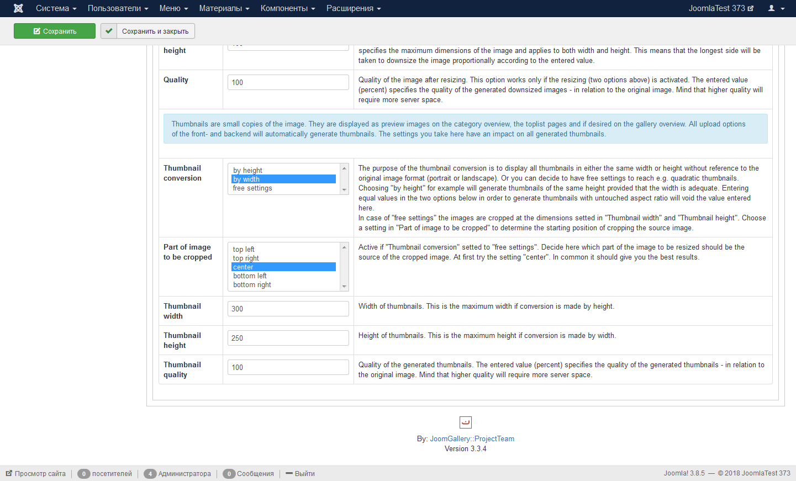796x481 pixels.
Task: Open the JoomlaTest 373 site link
Action: tap(721, 8)
